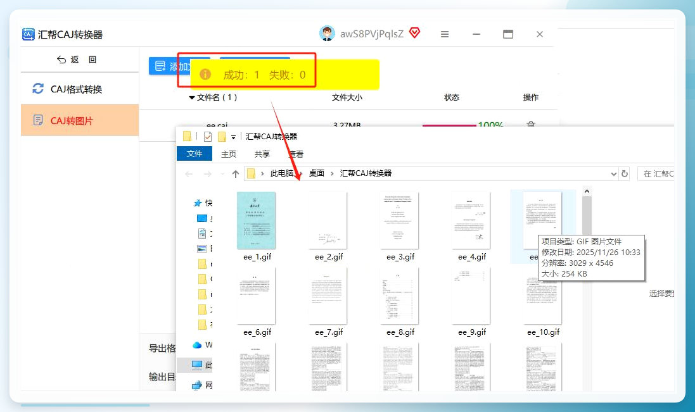Open the 共享 ribbon tab
This screenshot has height=412, width=695.
(x=262, y=154)
